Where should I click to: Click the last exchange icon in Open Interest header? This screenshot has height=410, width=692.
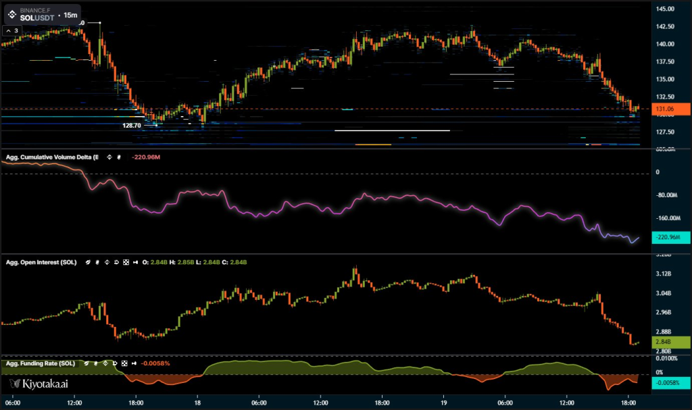135,262
